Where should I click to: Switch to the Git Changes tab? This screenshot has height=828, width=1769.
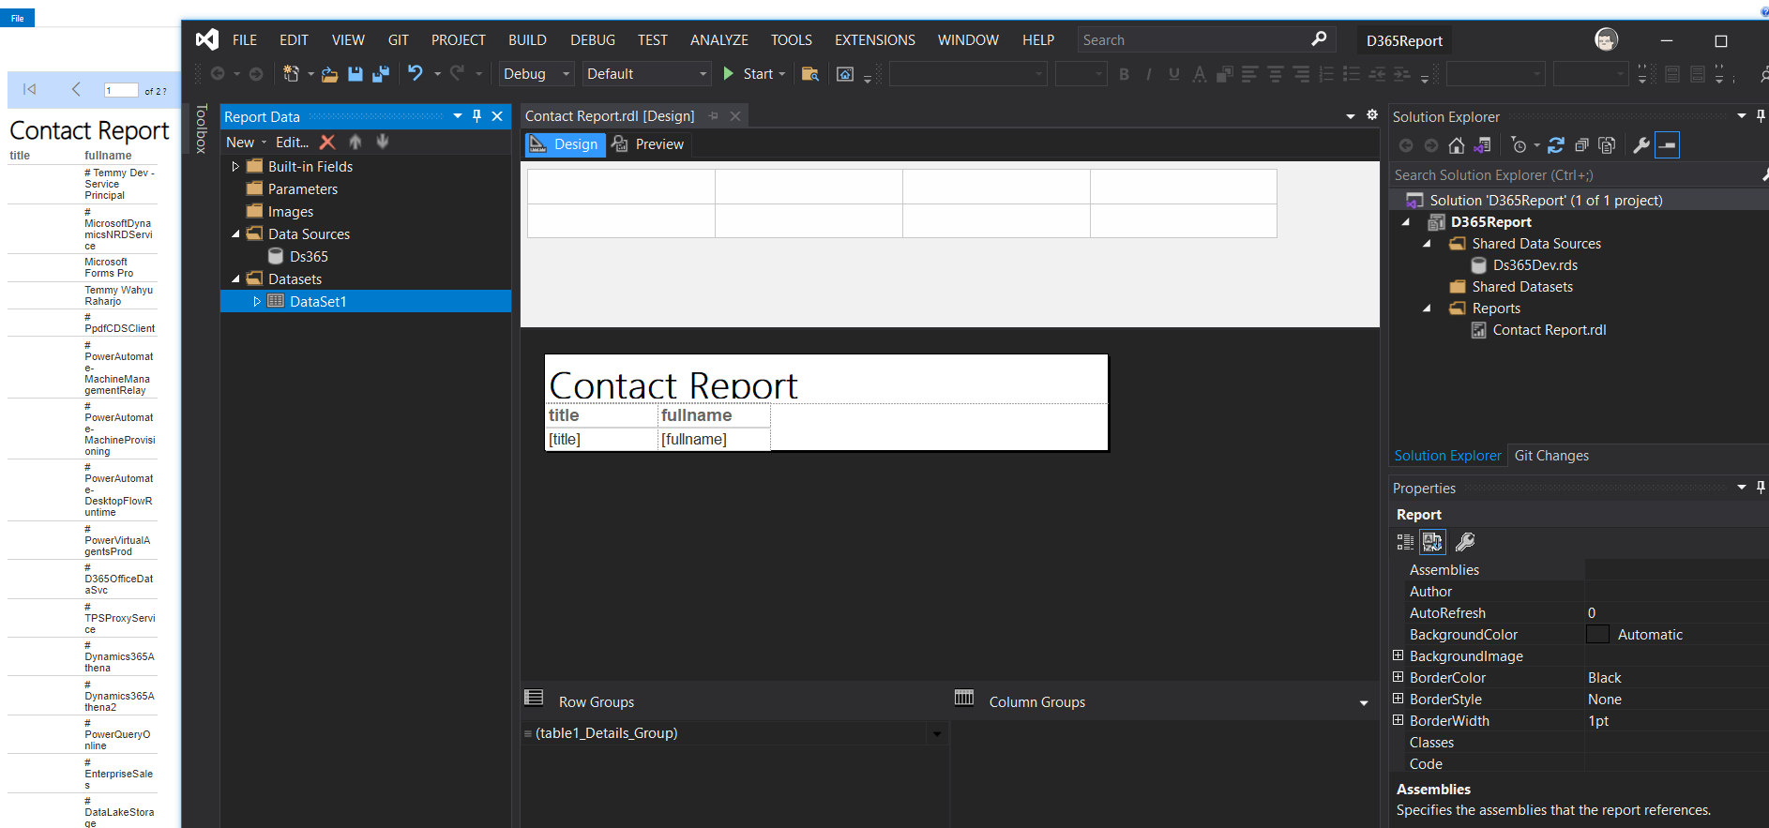pos(1551,456)
